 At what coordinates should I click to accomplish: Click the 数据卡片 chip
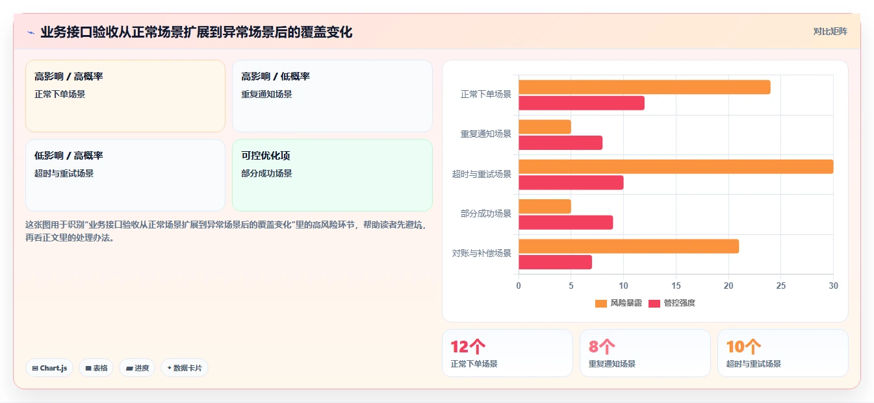(185, 368)
